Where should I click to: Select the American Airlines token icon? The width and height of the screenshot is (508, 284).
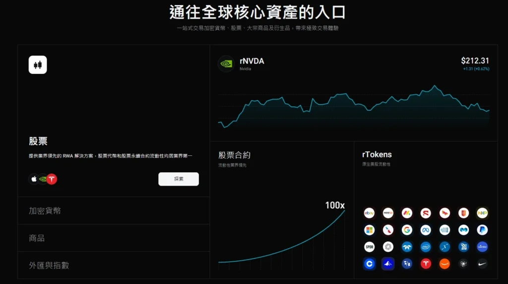pyautogui.click(x=388, y=230)
